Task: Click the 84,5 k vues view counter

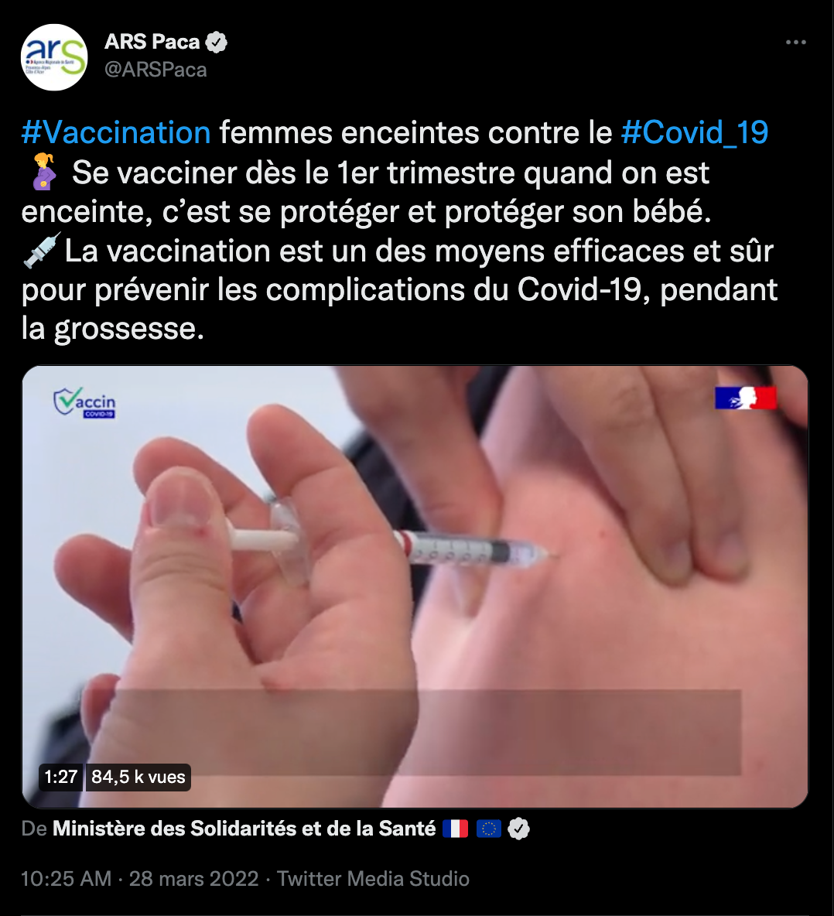Action: pyautogui.click(x=138, y=777)
